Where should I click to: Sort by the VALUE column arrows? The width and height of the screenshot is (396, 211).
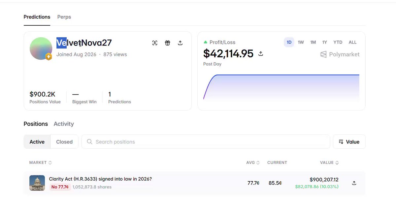(x=337, y=163)
